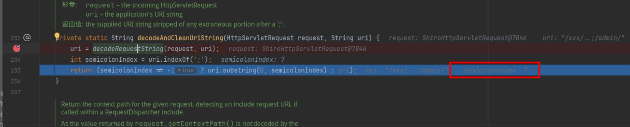Screen dimensions: 630x127
Task: Click the yellow lightbulb quick-fix icon
Action: click(57, 36)
